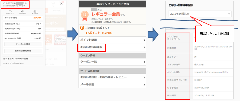The width and height of the screenshot is (240, 101).
Task: Open お買い物履歴・お店の評価・レビュー menu item
Action: click(112, 77)
